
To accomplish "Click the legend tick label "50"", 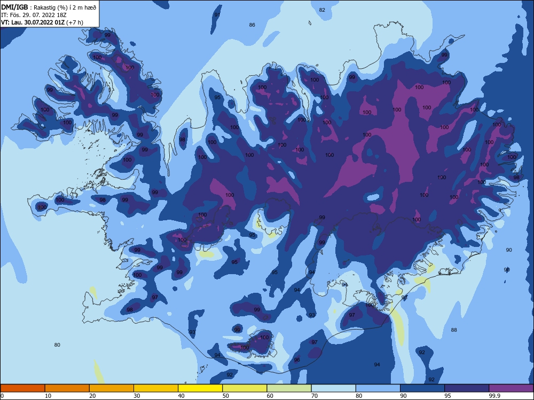I will click(x=225, y=396).
